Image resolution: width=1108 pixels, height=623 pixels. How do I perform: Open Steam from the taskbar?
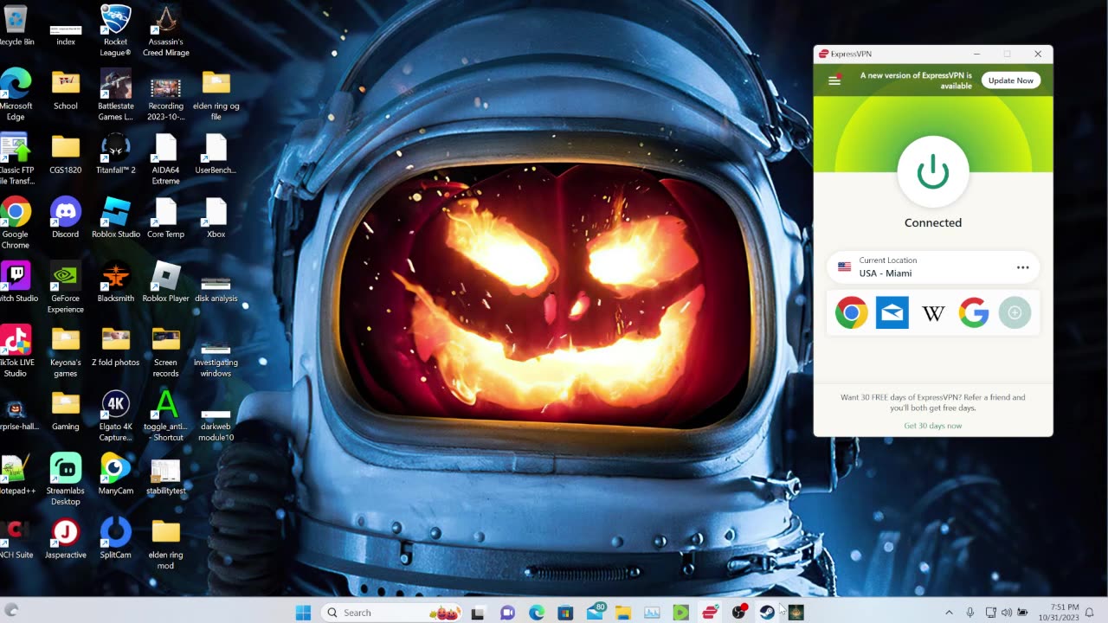coord(768,613)
